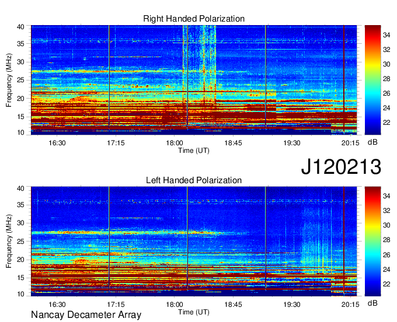The width and height of the screenshot is (397, 322).
Task: Click the 15 MHz tick label on top plot
Action: pos(20,117)
